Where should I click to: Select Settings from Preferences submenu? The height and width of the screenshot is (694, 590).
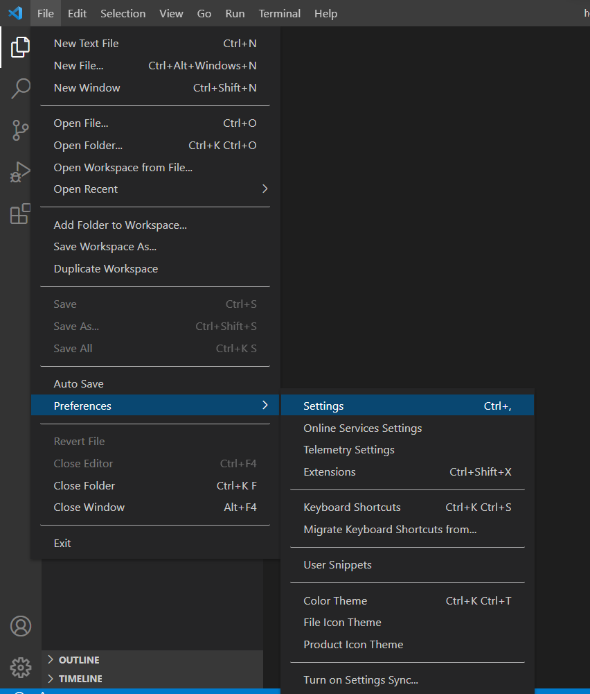pyautogui.click(x=323, y=406)
